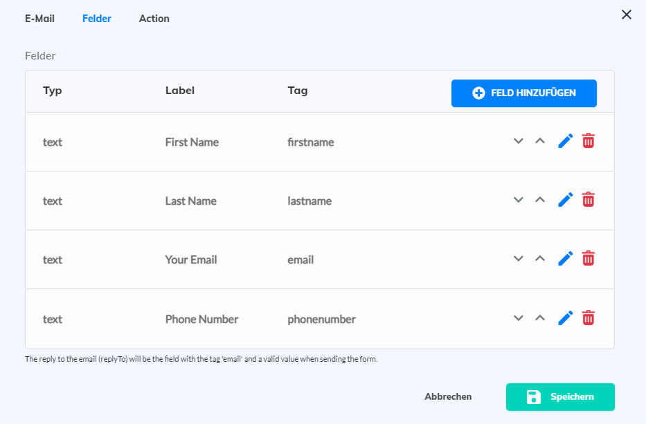The width and height of the screenshot is (646, 424).
Task: Open the Action tab
Action: click(x=154, y=19)
